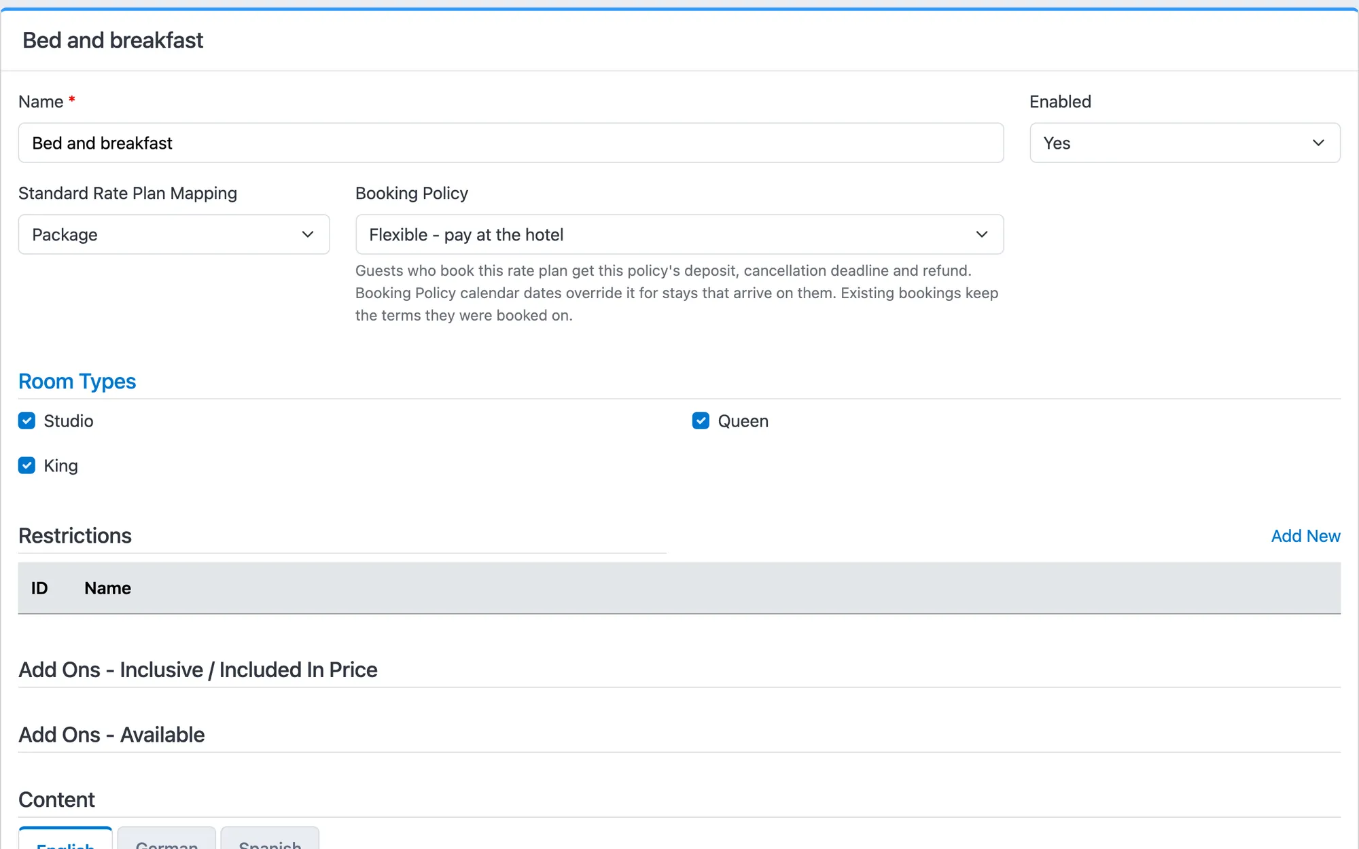Open the Standard Rate Plan Mapping dropdown
1359x849 pixels.
(174, 234)
